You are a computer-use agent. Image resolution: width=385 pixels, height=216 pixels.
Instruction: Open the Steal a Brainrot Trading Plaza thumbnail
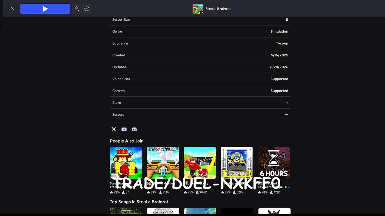126,163
